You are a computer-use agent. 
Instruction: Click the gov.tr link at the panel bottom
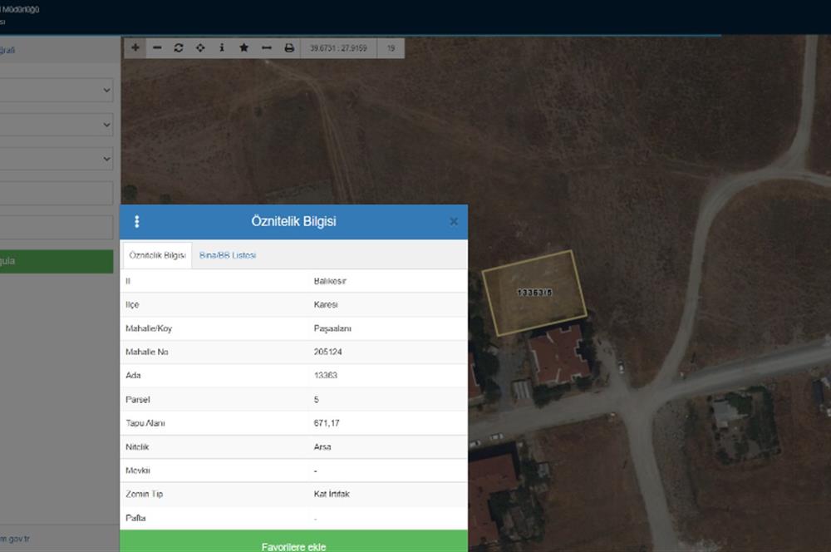click(17, 539)
